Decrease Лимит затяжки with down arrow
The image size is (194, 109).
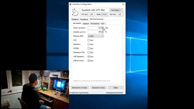pos(102,29)
